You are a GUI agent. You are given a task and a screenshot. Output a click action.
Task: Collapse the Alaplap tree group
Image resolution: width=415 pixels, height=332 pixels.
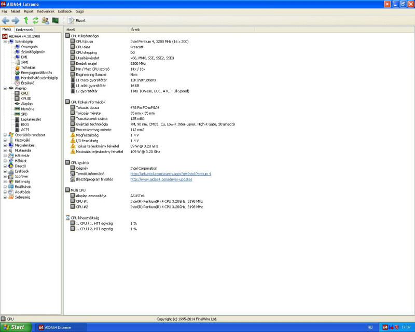coord(5,88)
